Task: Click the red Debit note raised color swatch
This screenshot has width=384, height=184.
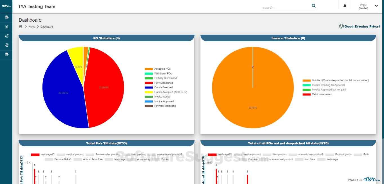Action: [x=306, y=94]
